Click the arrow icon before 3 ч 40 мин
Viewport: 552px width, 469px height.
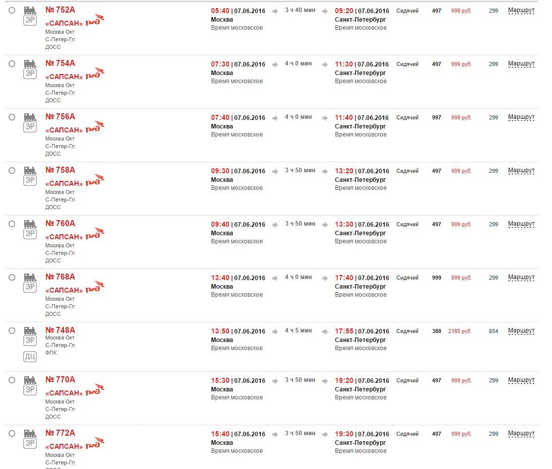[x=275, y=11]
